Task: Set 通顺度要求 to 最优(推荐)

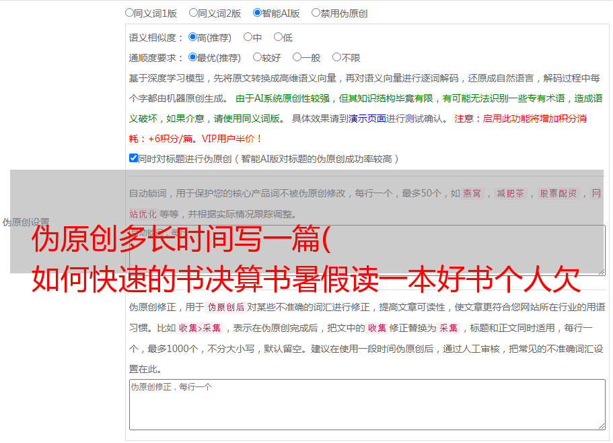Action: click(x=192, y=57)
